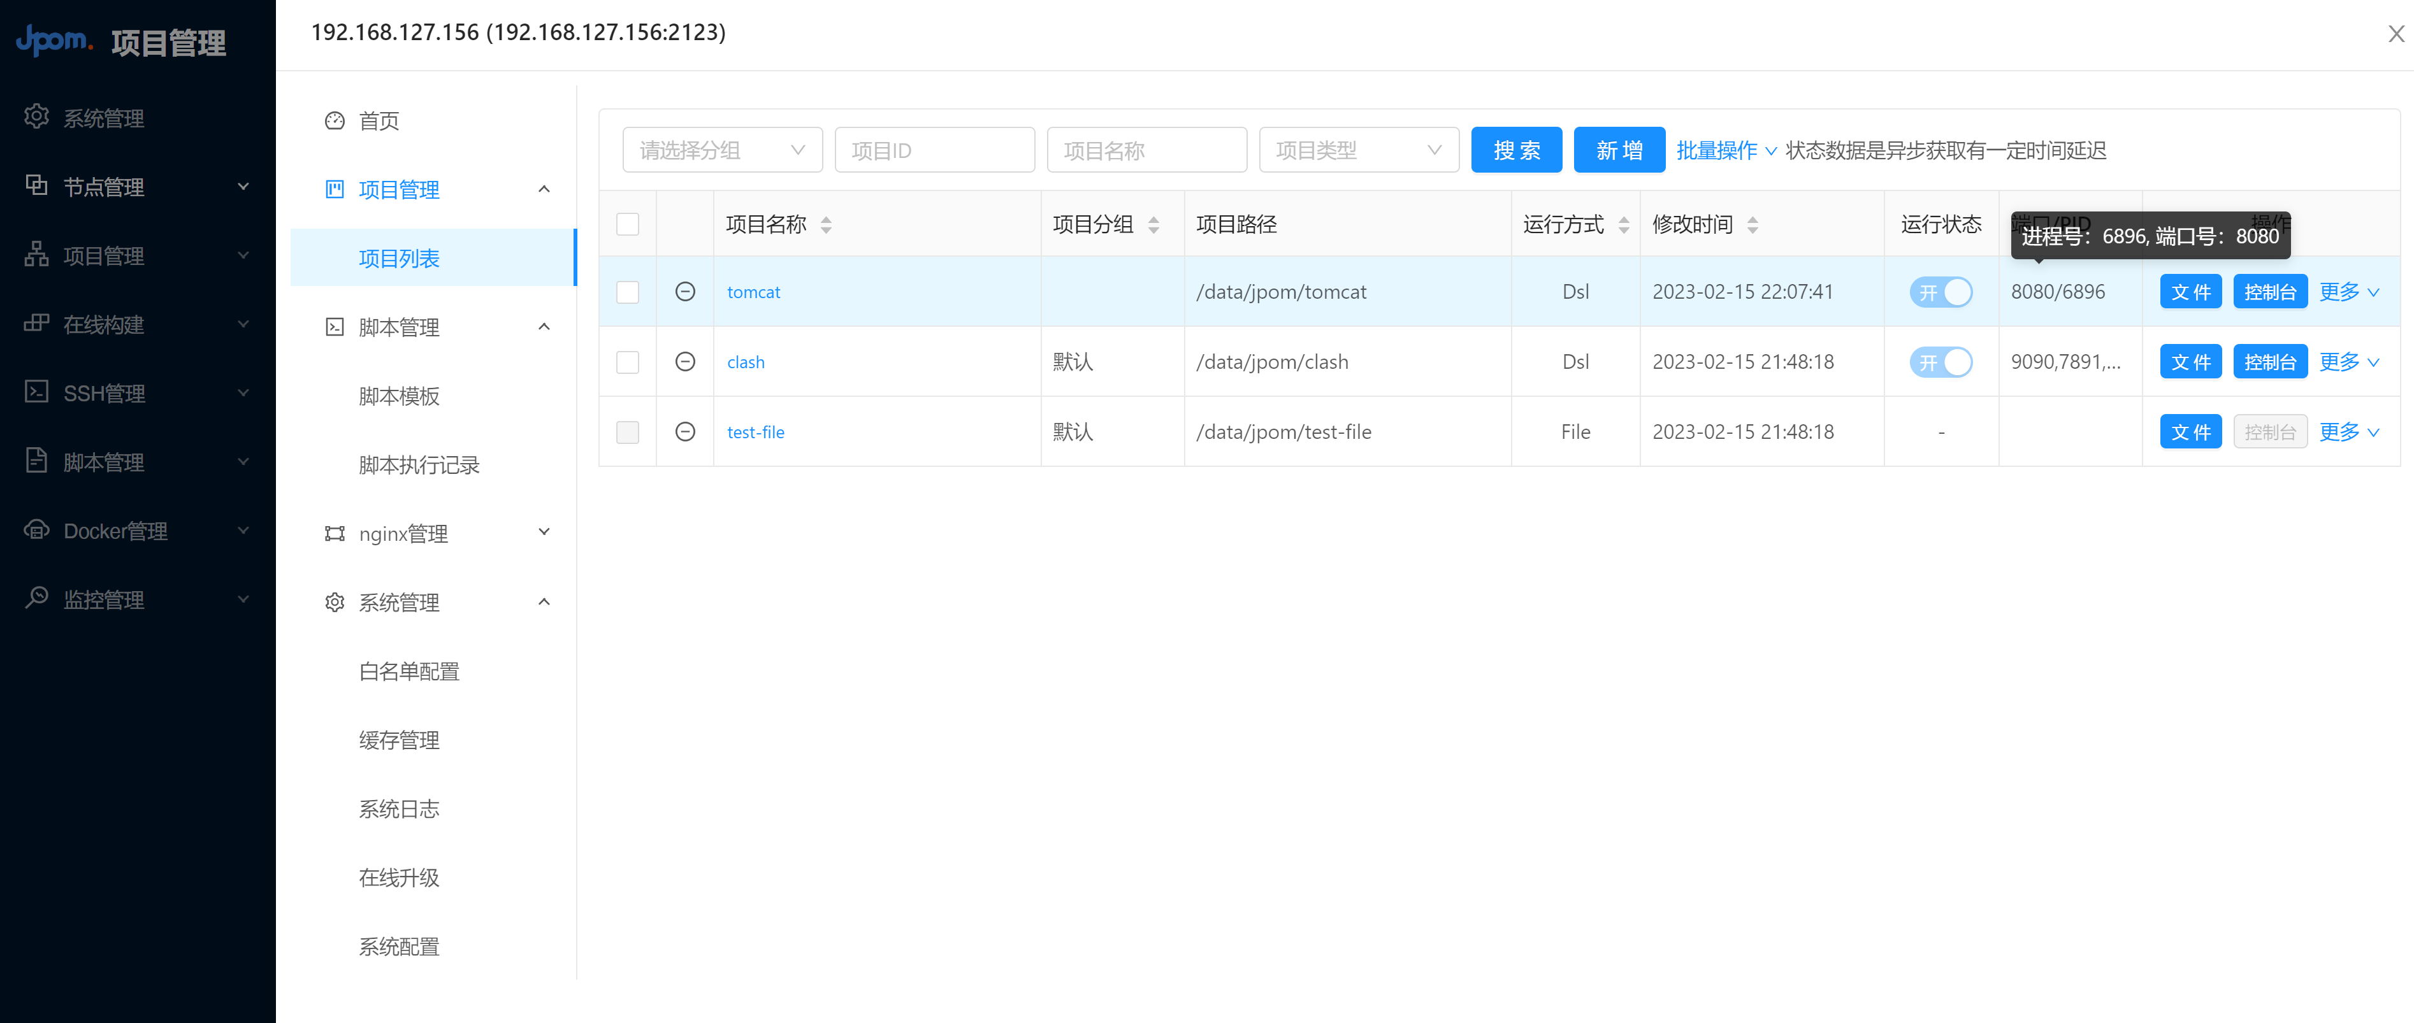Collapse the 系统管理 chevron in node menu
The width and height of the screenshot is (2414, 1023).
click(x=544, y=601)
